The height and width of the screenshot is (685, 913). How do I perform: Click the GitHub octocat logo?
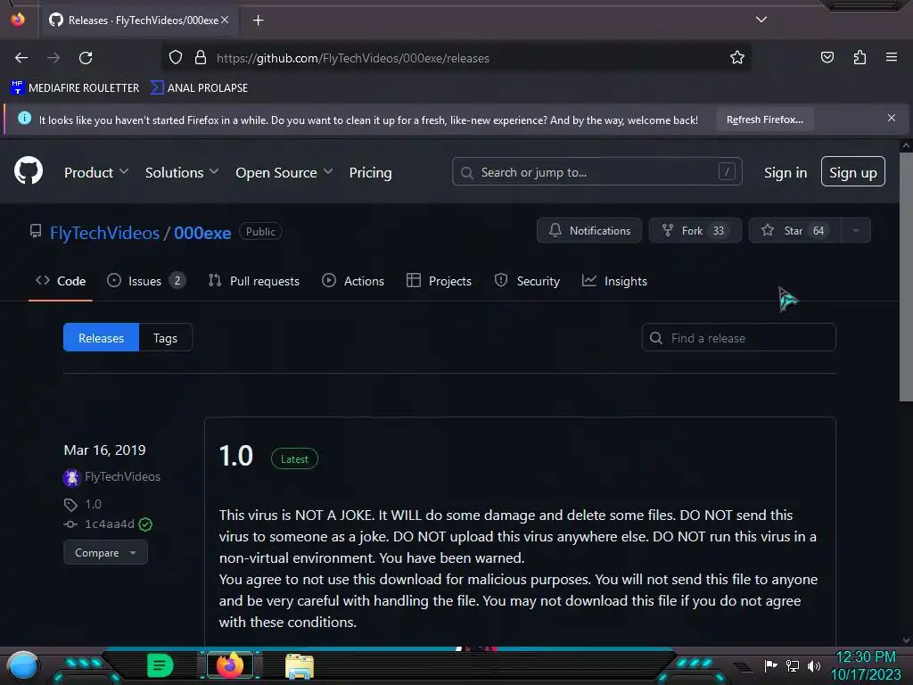[x=29, y=171]
